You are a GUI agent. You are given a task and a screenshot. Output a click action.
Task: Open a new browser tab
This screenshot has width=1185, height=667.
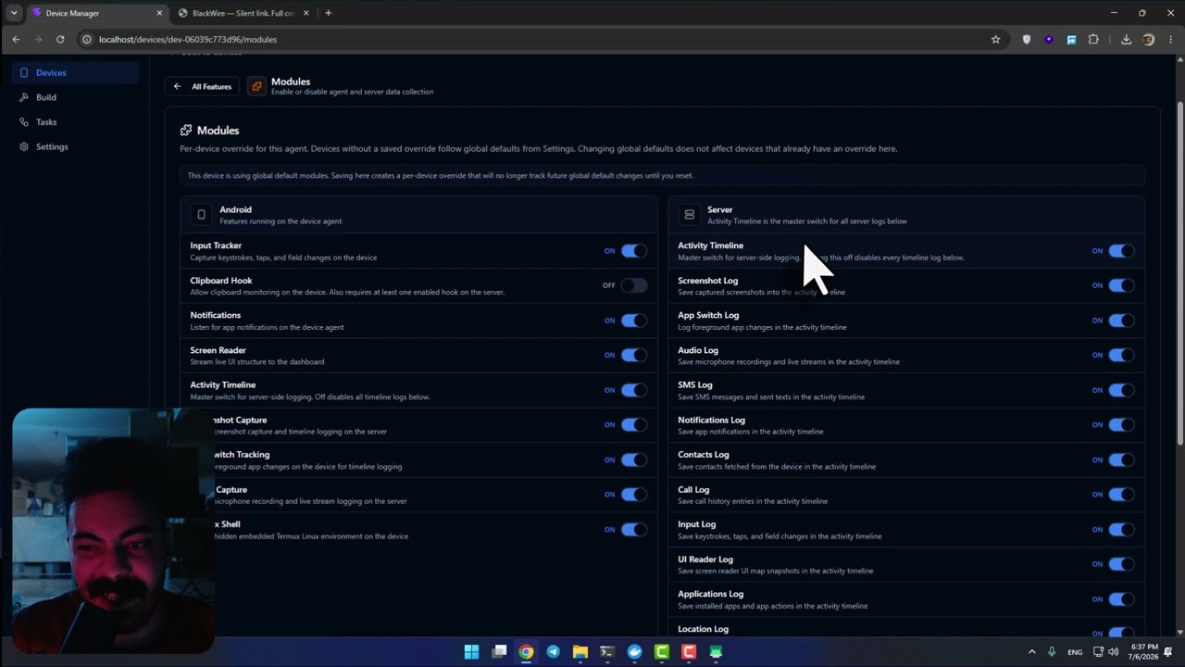(x=328, y=13)
